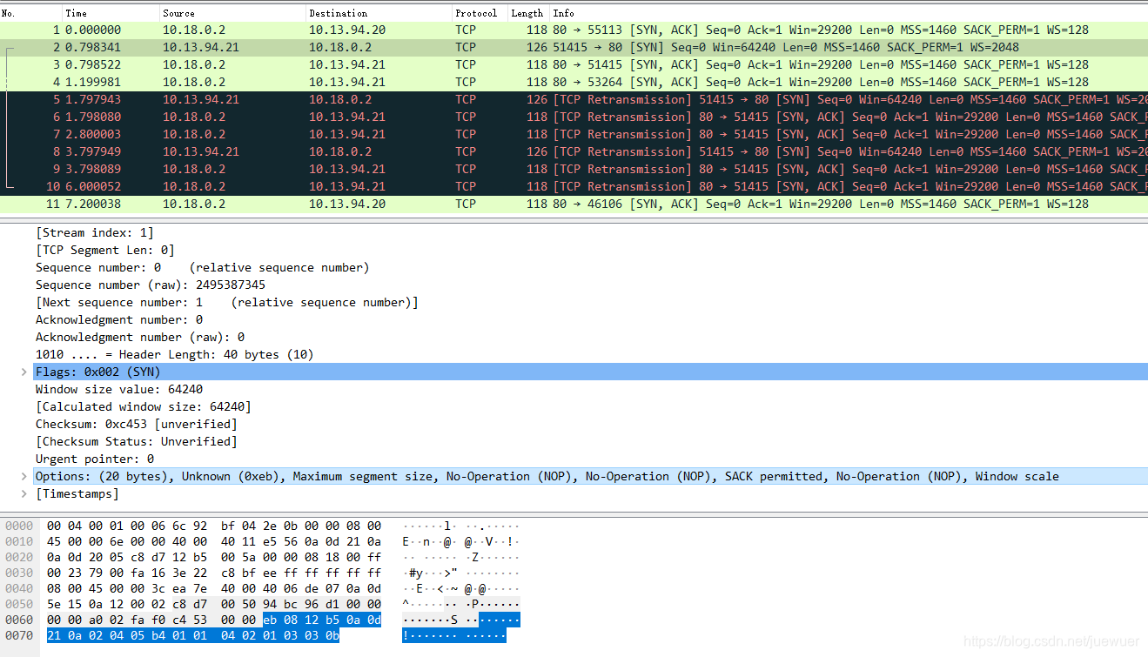1148x657 pixels.
Task: Click hex offset 0010 row bytes
Action: click(x=214, y=541)
